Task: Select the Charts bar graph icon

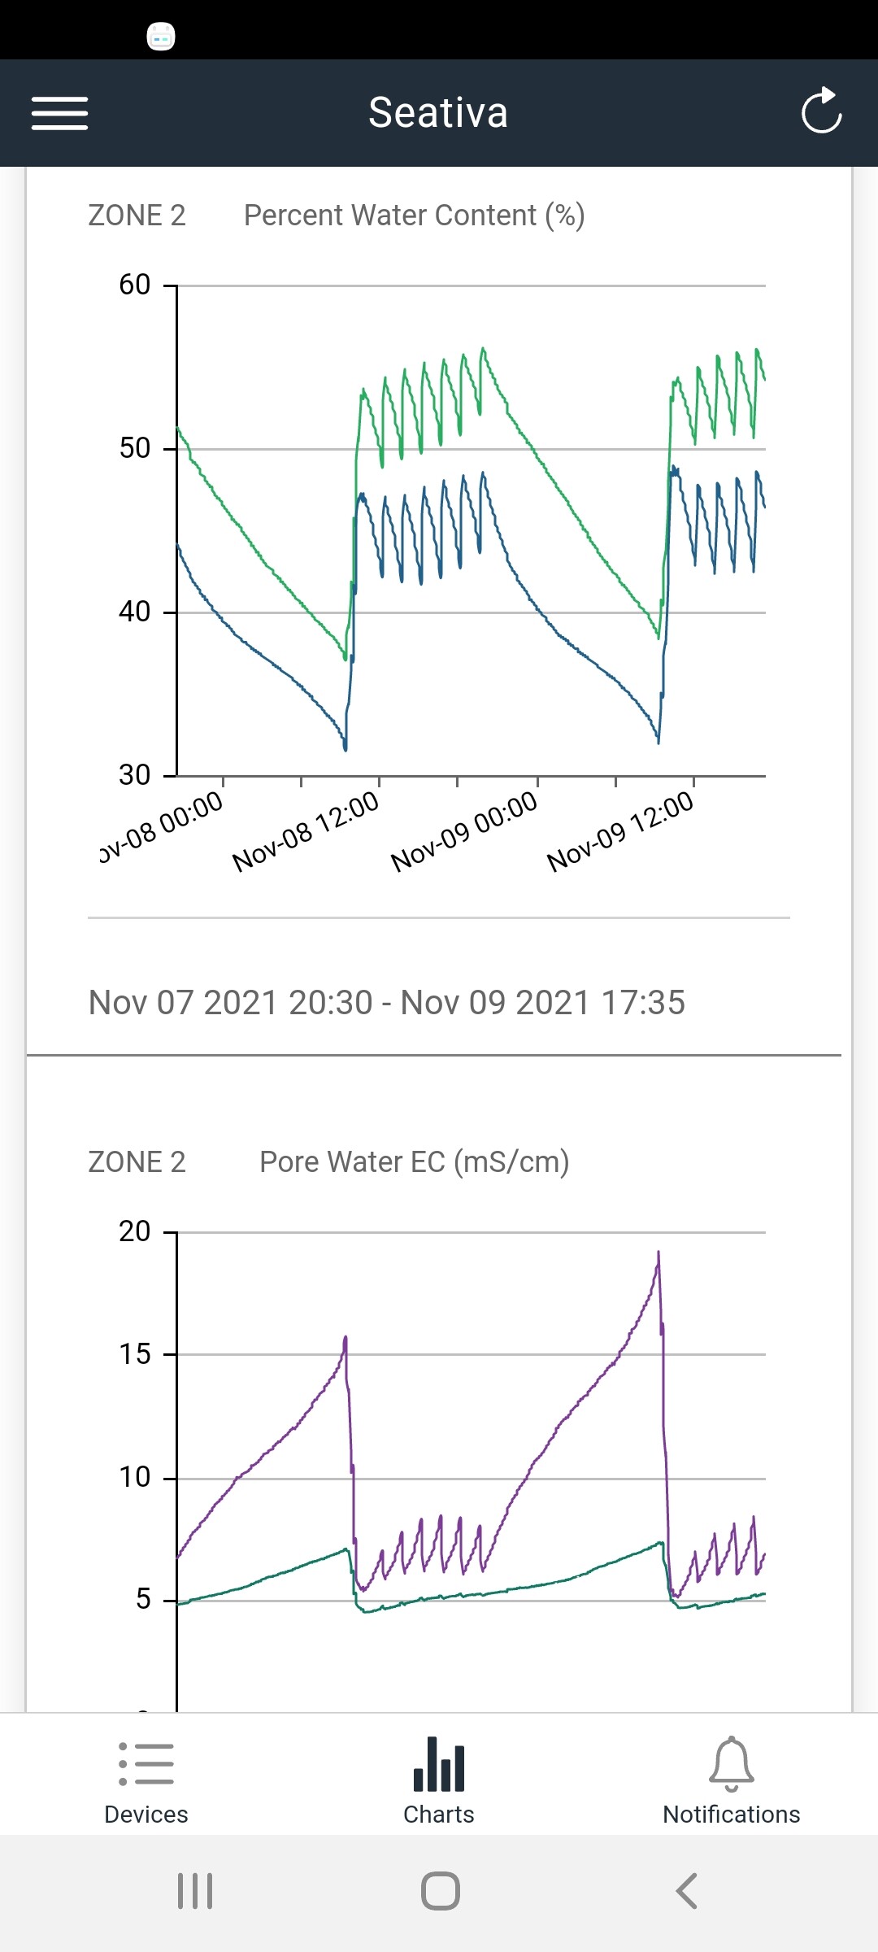Action: point(439,1763)
